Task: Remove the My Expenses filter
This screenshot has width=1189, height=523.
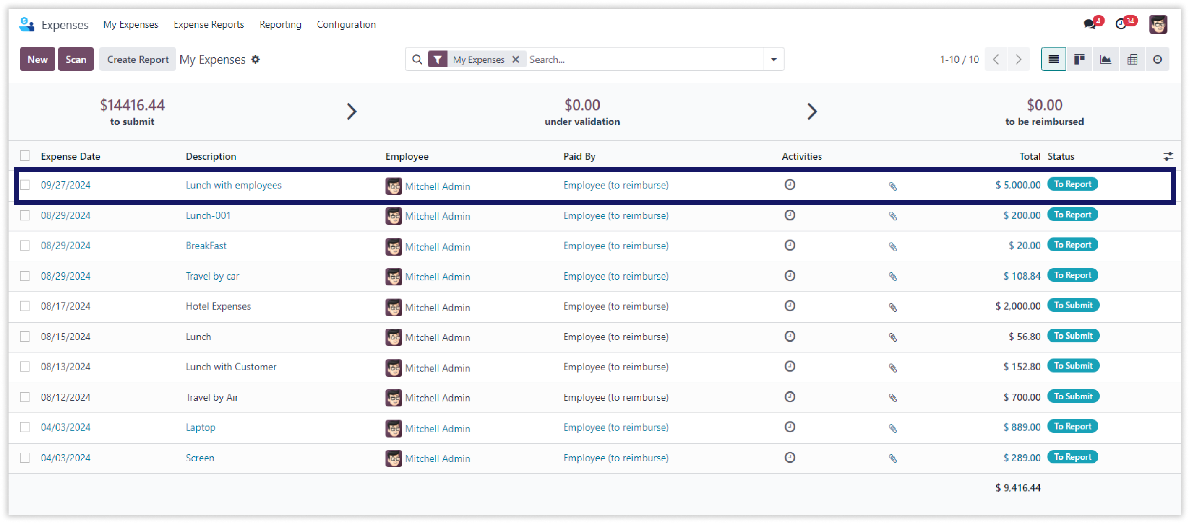Action: coord(516,60)
